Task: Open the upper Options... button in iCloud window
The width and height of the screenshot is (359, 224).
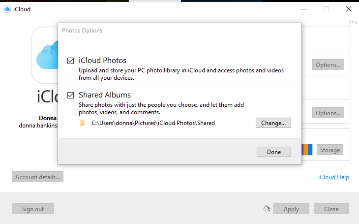Action: click(328, 64)
